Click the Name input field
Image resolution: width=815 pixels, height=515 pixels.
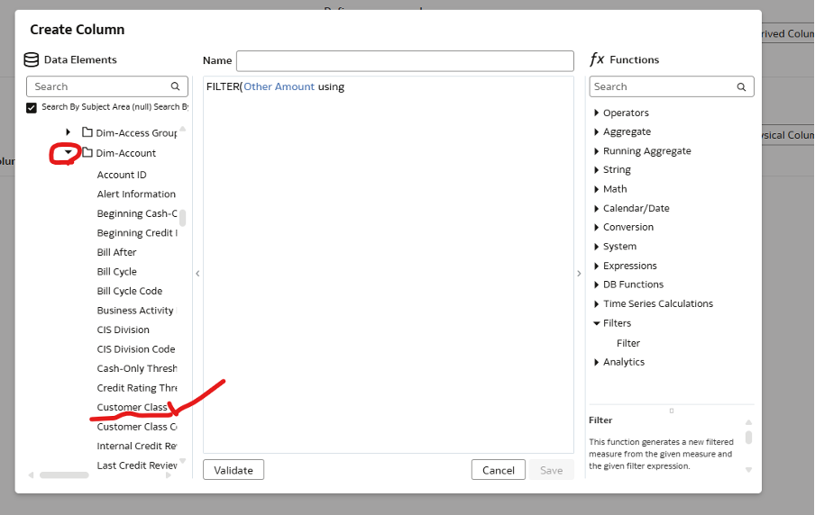(x=405, y=60)
